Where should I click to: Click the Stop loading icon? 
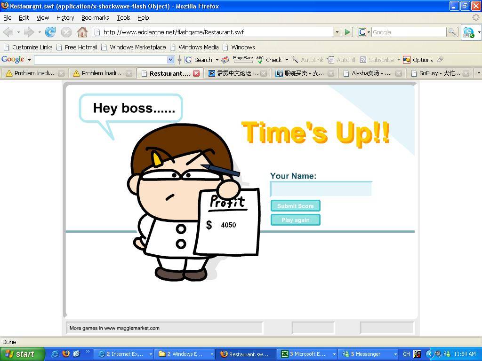66,32
